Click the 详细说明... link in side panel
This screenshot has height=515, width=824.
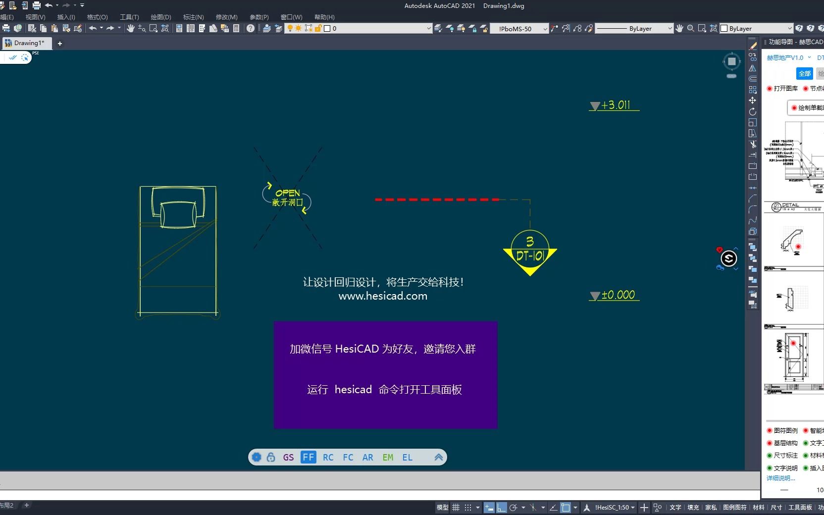pos(780,478)
